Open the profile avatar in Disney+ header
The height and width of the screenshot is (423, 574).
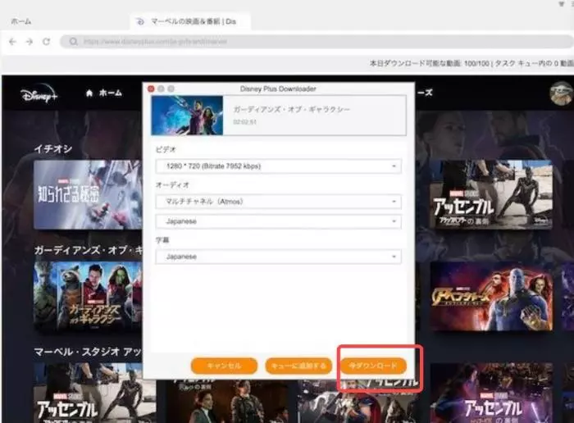(561, 93)
